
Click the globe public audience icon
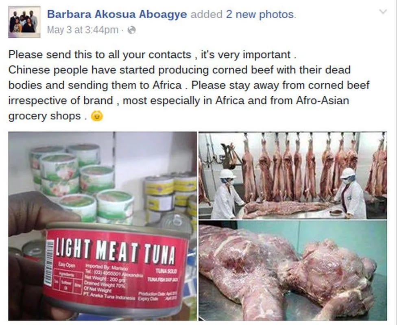point(131,30)
